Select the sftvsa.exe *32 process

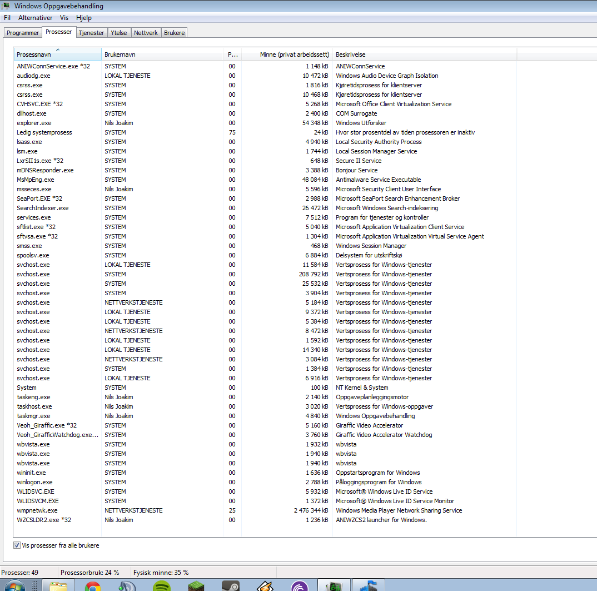click(265, 236)
